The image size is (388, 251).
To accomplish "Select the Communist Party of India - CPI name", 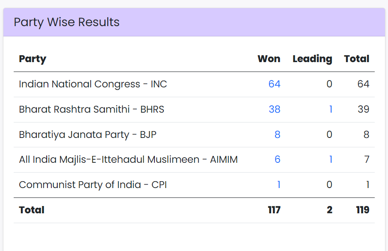I will point(93,185).
